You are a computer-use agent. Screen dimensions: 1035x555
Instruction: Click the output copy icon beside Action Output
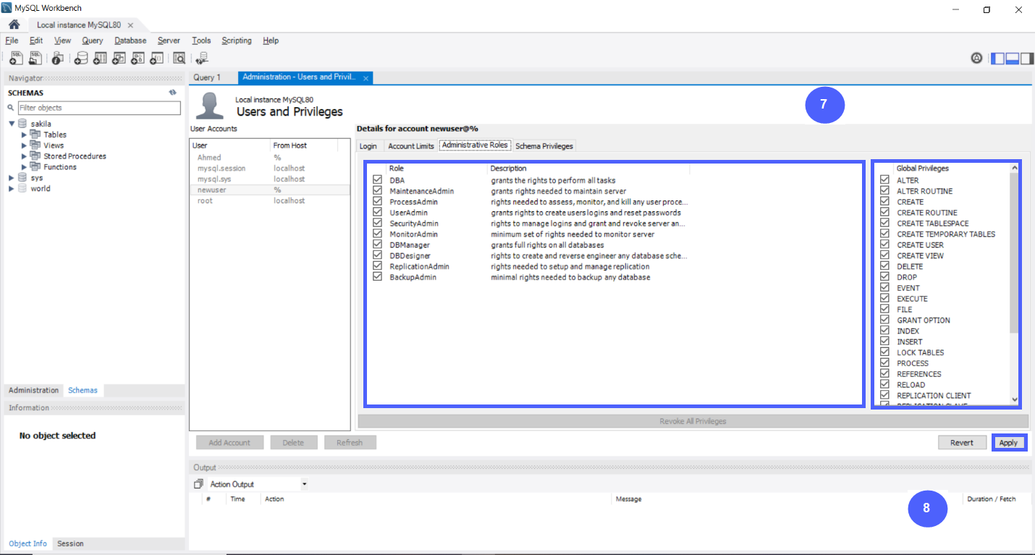pos(198,484)
